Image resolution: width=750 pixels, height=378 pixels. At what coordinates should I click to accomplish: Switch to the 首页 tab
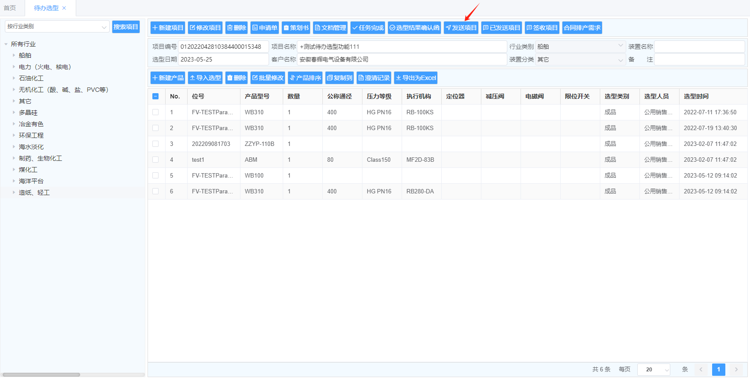coord(10,8)
